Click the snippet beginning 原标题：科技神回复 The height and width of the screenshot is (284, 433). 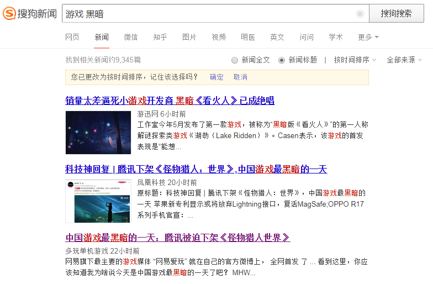click(251, 204)
